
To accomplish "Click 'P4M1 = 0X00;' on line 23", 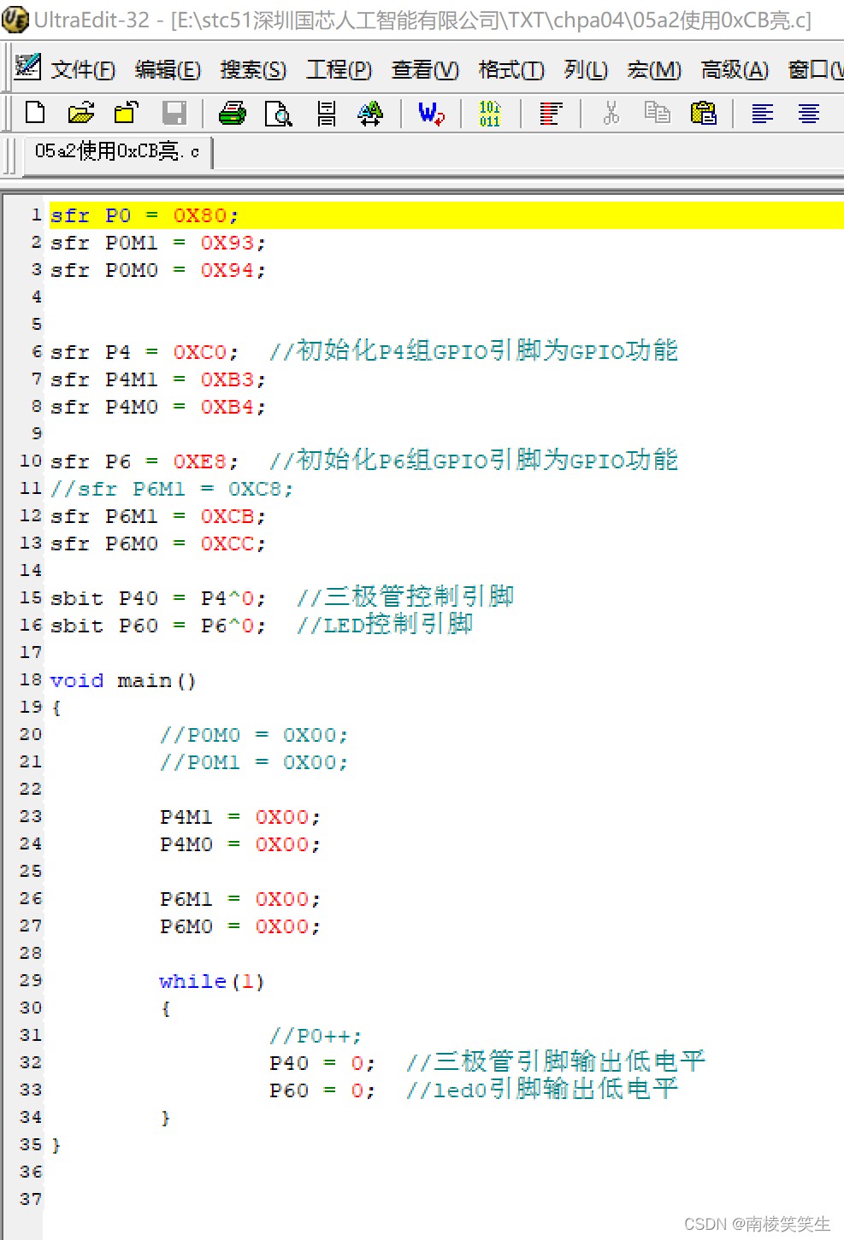I will (240, 817).
